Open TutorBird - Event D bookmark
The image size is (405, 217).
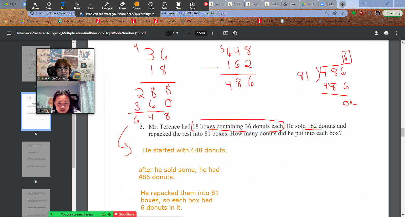[75, 21]
